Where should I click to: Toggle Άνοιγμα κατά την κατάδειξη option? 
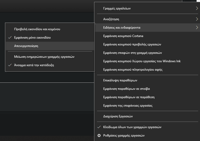point(34,65)
